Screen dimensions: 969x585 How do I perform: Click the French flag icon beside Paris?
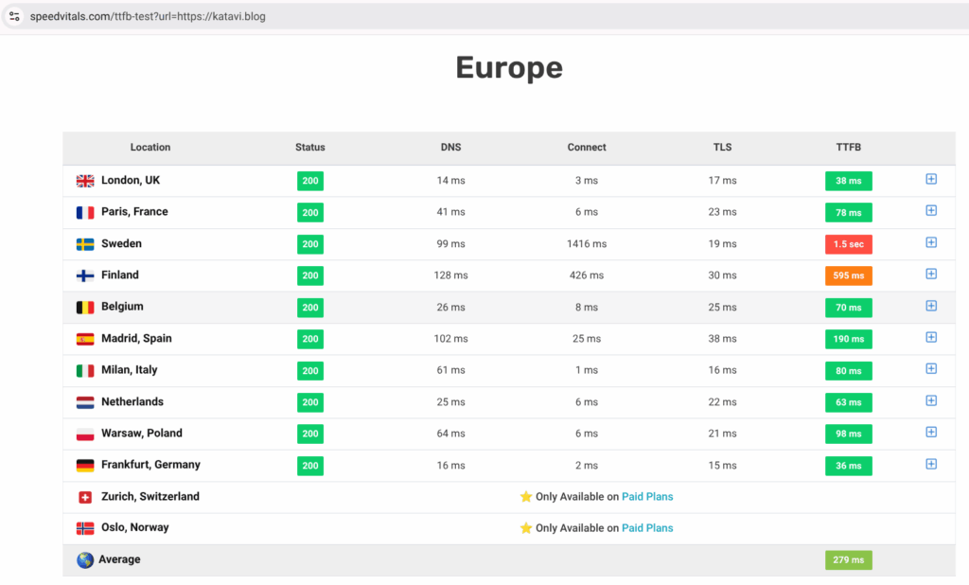click(85, 212)
